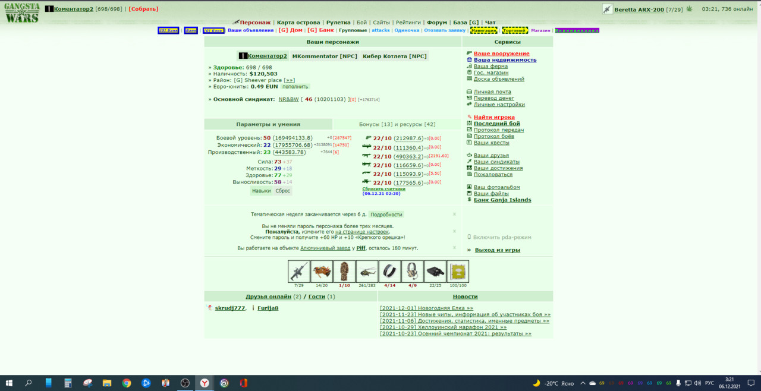The width and height of the screenshot is (761, 391).
Task: Open friend skrudj777's profile
Action: (x=230, y=308)
